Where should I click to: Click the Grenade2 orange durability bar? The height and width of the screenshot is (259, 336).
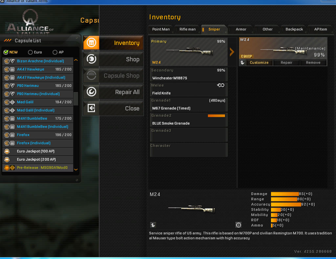pos(216,116)
